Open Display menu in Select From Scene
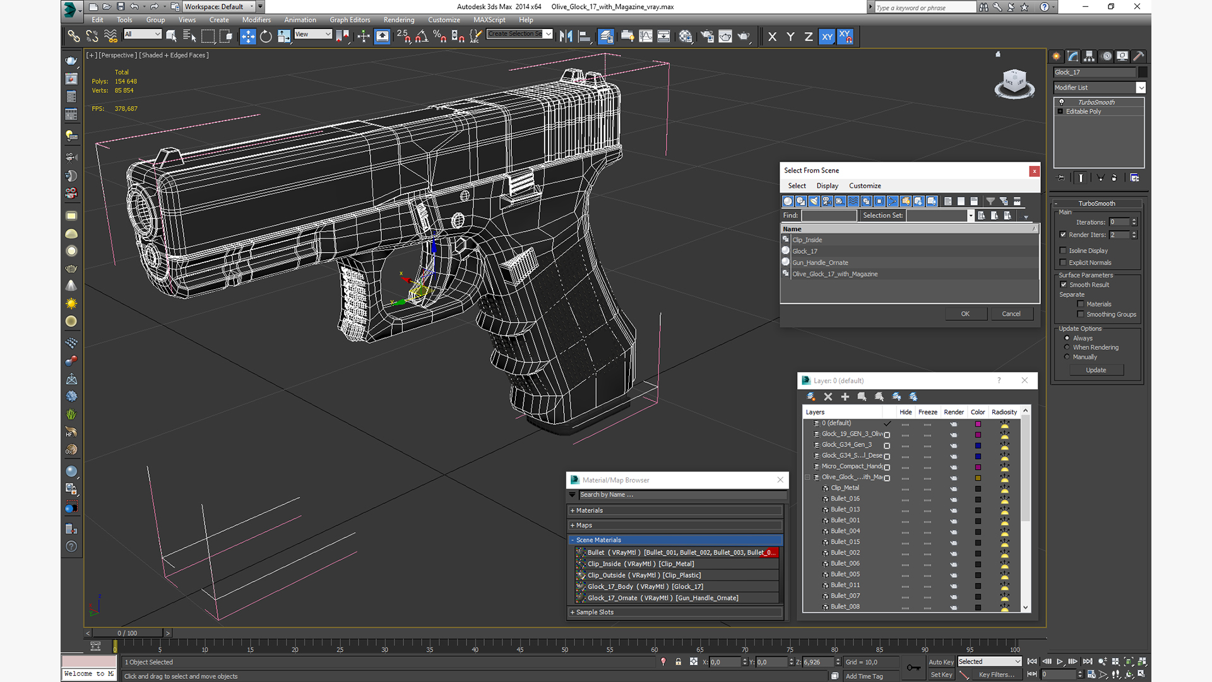1212x682 pixels. [827, 186]
